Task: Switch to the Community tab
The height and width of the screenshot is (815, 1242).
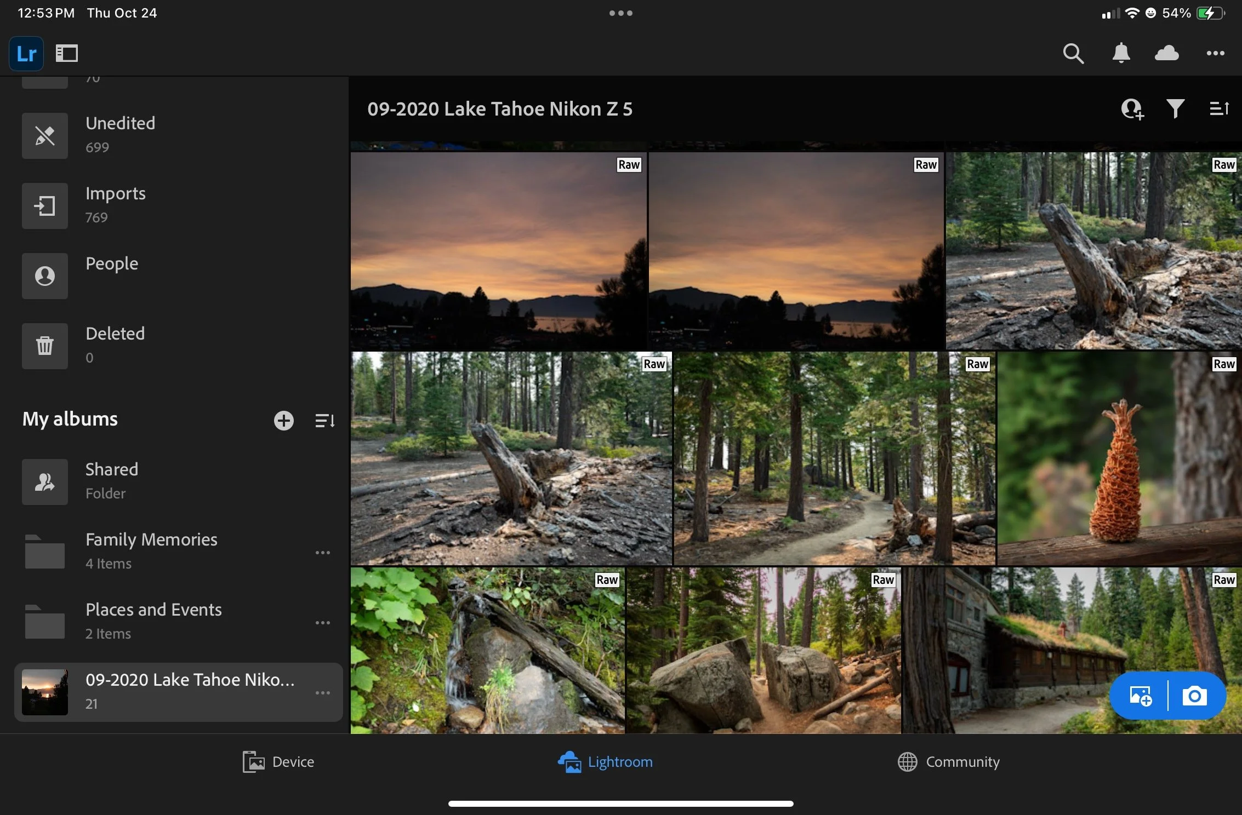Action: tap(949, 762)
